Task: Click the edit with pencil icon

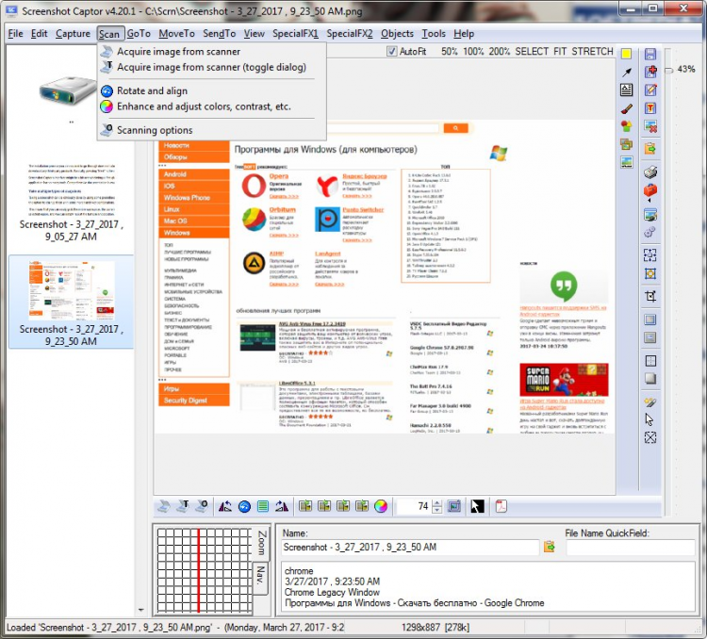Action: 650,90
